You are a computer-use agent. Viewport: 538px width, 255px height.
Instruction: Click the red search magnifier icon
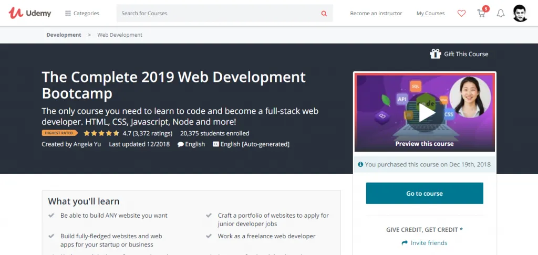(x=324, y=13)
